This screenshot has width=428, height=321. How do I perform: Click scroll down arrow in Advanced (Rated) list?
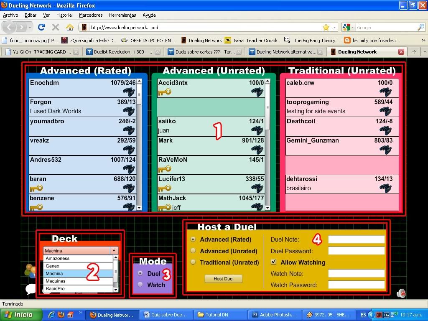pos(139,208)
